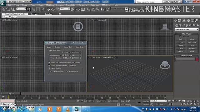The width and height of the screenshot is (200, 112).
Task: Click the Bind to Space Warp icon
Action: tap(13, 9)
